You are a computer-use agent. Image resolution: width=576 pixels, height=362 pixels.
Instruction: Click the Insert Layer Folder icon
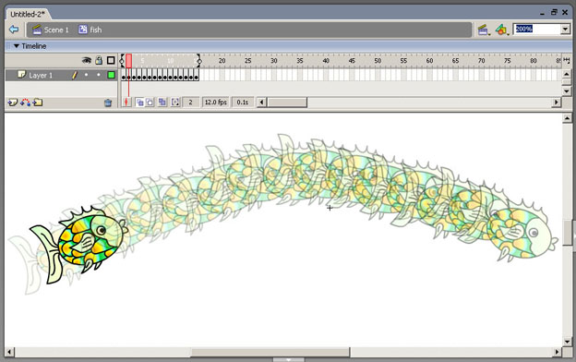[38, 103]
